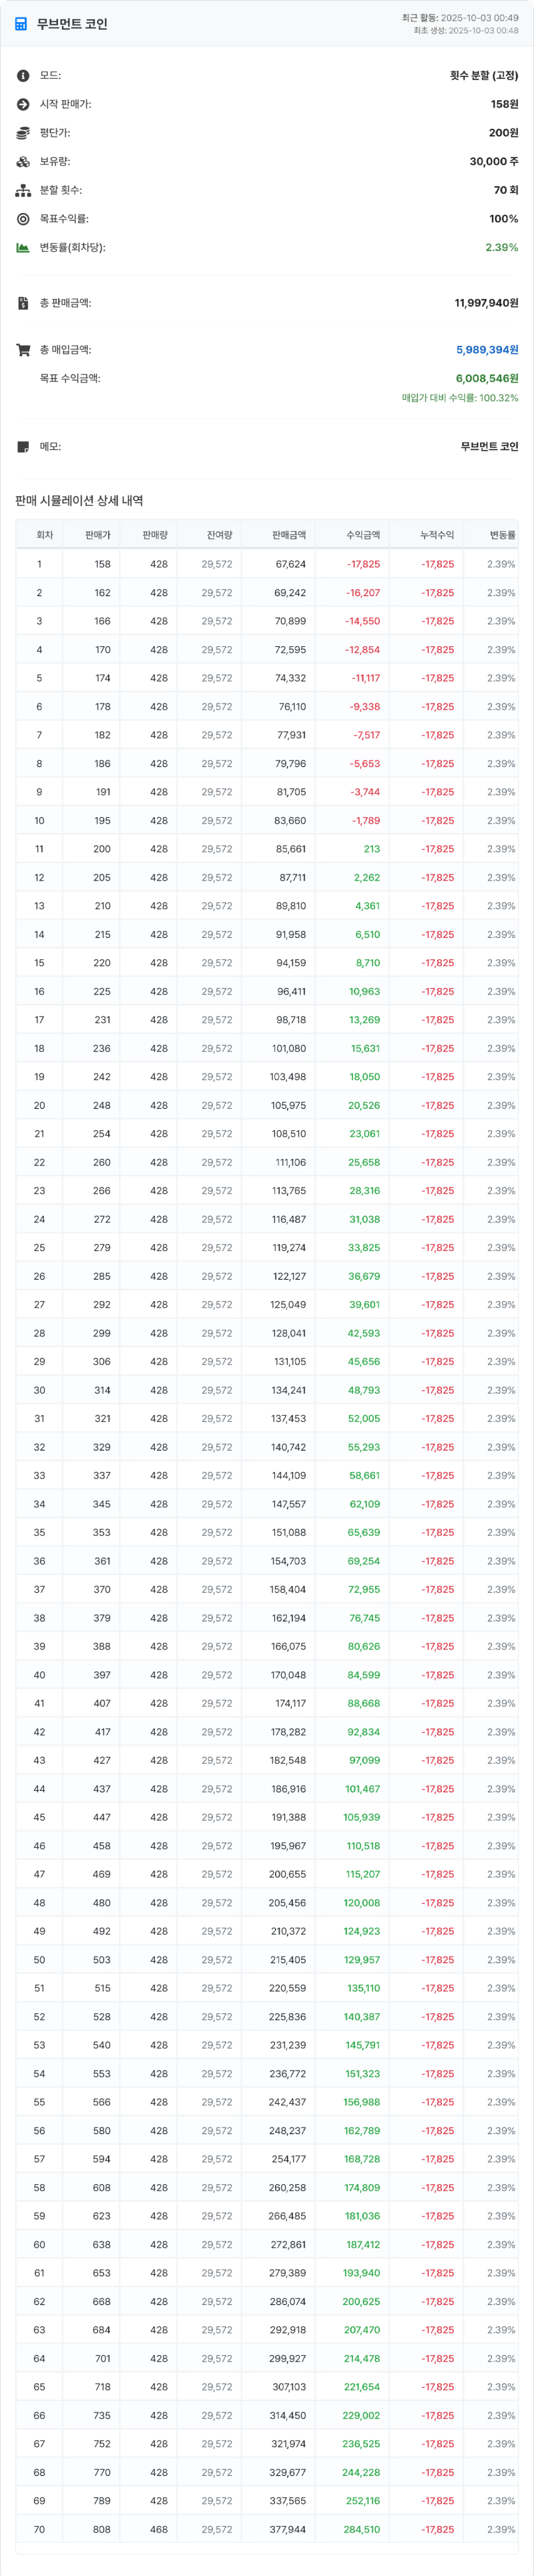Click the 회차 column header
The height and width of the screenshot is (2576, 534).
tap(44, 535)
